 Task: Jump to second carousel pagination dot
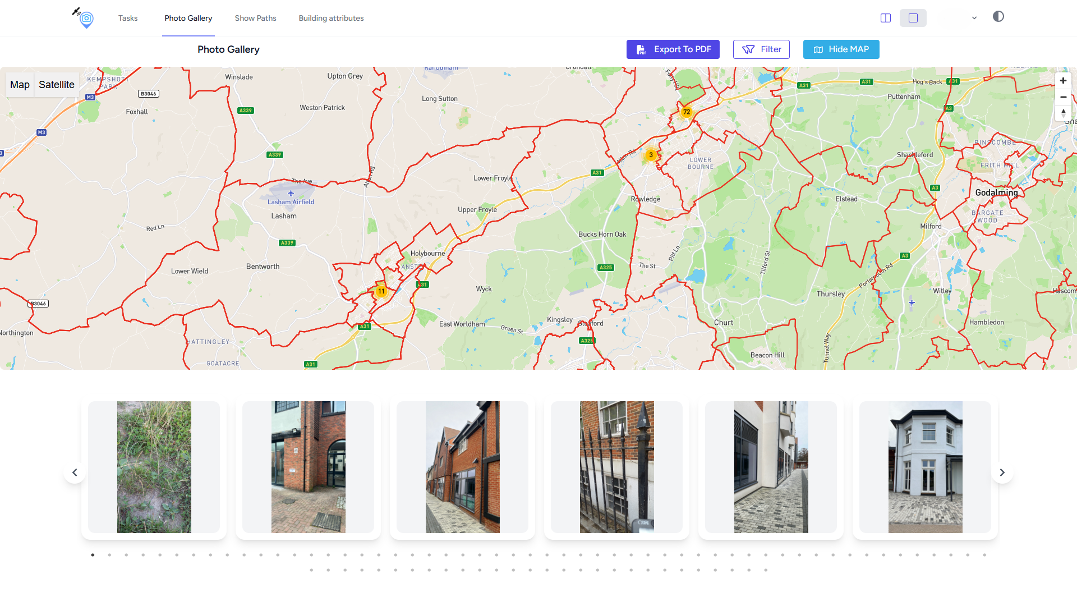[x=109, y=555]
